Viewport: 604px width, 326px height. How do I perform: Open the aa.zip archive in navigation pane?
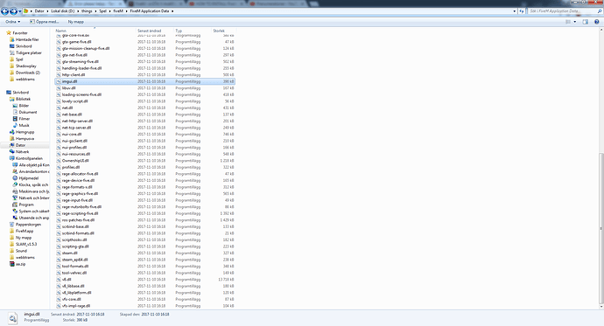(20, 264)
